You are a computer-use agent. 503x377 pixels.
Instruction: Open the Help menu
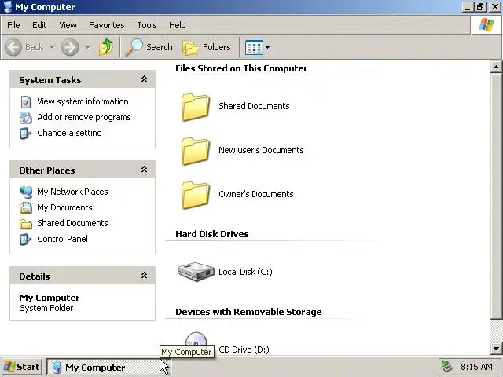(x=178, y=25)
